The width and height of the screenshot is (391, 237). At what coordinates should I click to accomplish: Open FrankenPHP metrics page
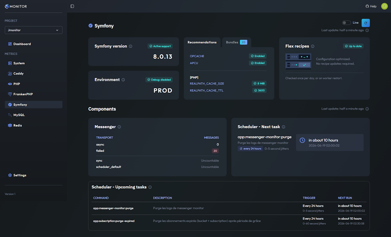click(34, 94)
